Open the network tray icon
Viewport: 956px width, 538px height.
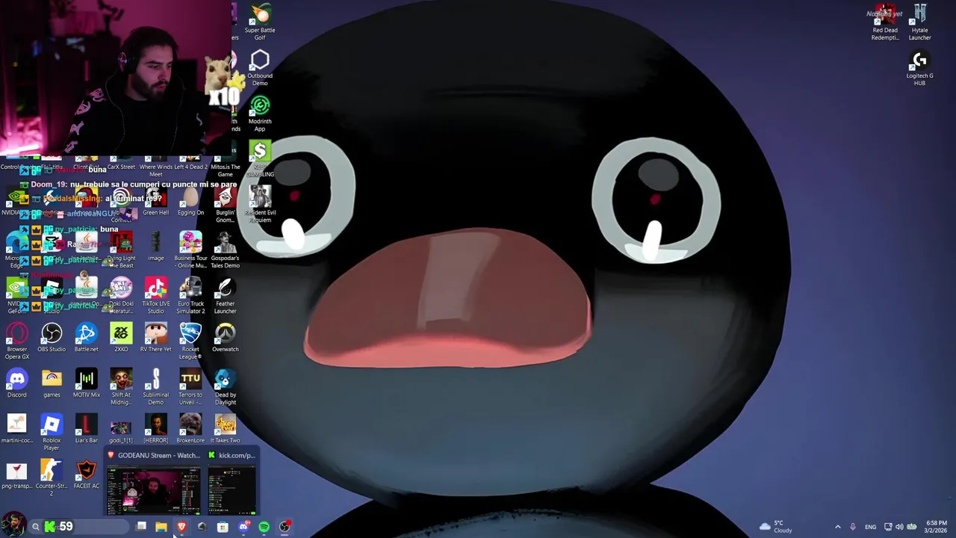coord(888,527)
